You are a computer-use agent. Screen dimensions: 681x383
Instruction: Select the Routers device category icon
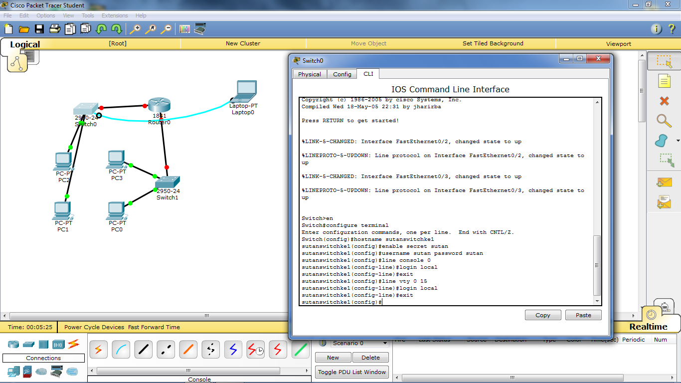tap(13, 344)
